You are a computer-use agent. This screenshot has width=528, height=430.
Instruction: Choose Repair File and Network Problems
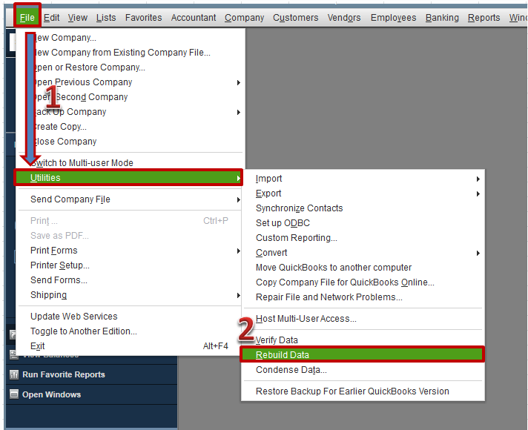[x=329, y=297]
